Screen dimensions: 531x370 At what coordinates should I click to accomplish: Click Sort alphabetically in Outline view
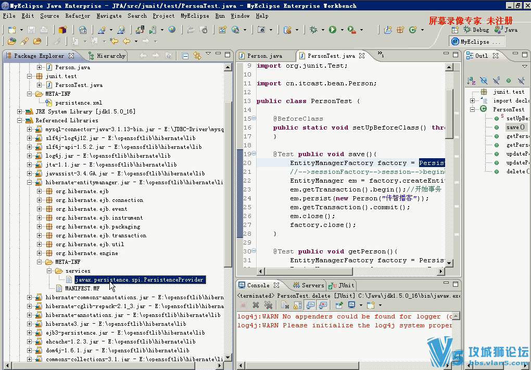471,81
